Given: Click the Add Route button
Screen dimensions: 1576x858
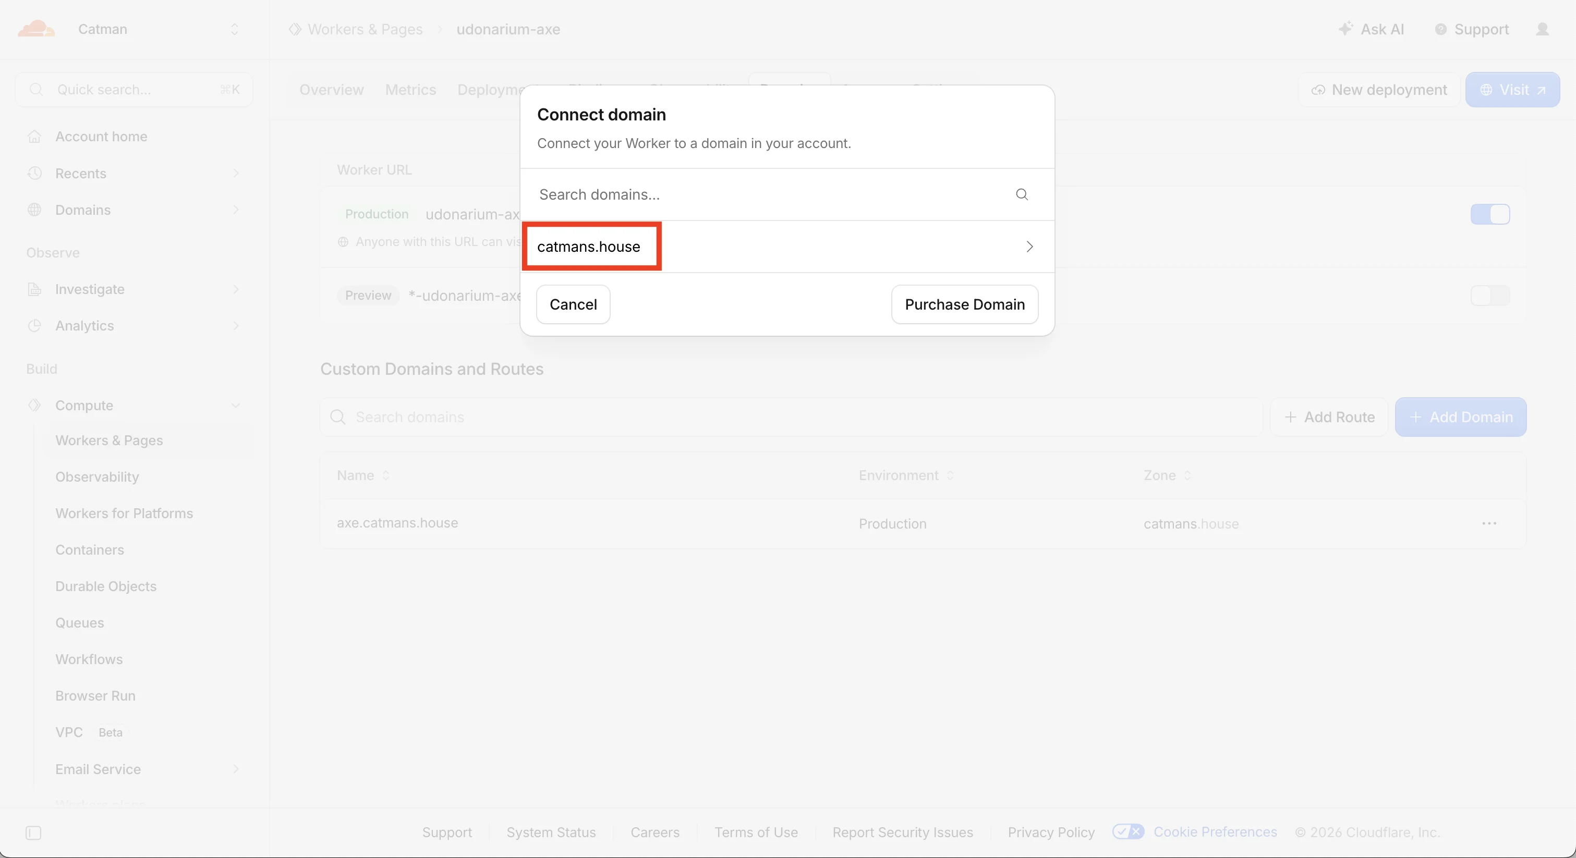Looking at the screenshot, I should coord(1329,417).
